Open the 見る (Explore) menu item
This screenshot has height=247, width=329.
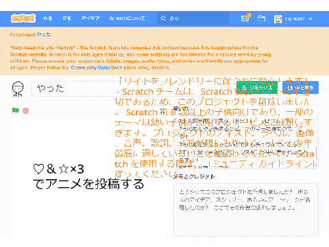click(x=66, y=19)
